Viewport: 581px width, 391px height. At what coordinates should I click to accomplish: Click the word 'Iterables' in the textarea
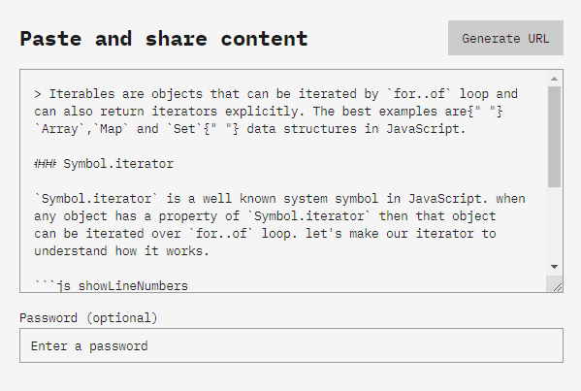[x=81, y=94]
